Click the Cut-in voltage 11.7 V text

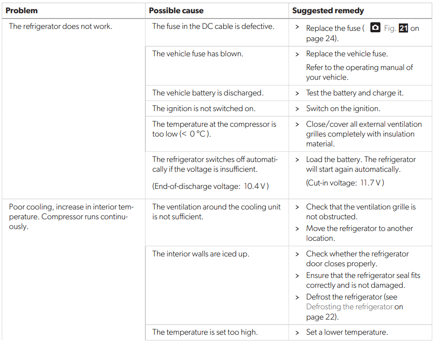click(345, 183)
